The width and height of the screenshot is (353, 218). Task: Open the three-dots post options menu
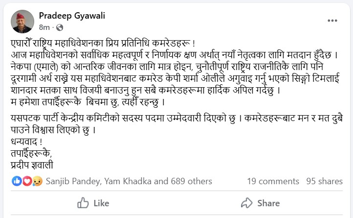(x=332, y=21)
